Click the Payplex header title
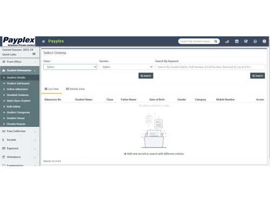270x203 pixels. click(x=56, y=41)
